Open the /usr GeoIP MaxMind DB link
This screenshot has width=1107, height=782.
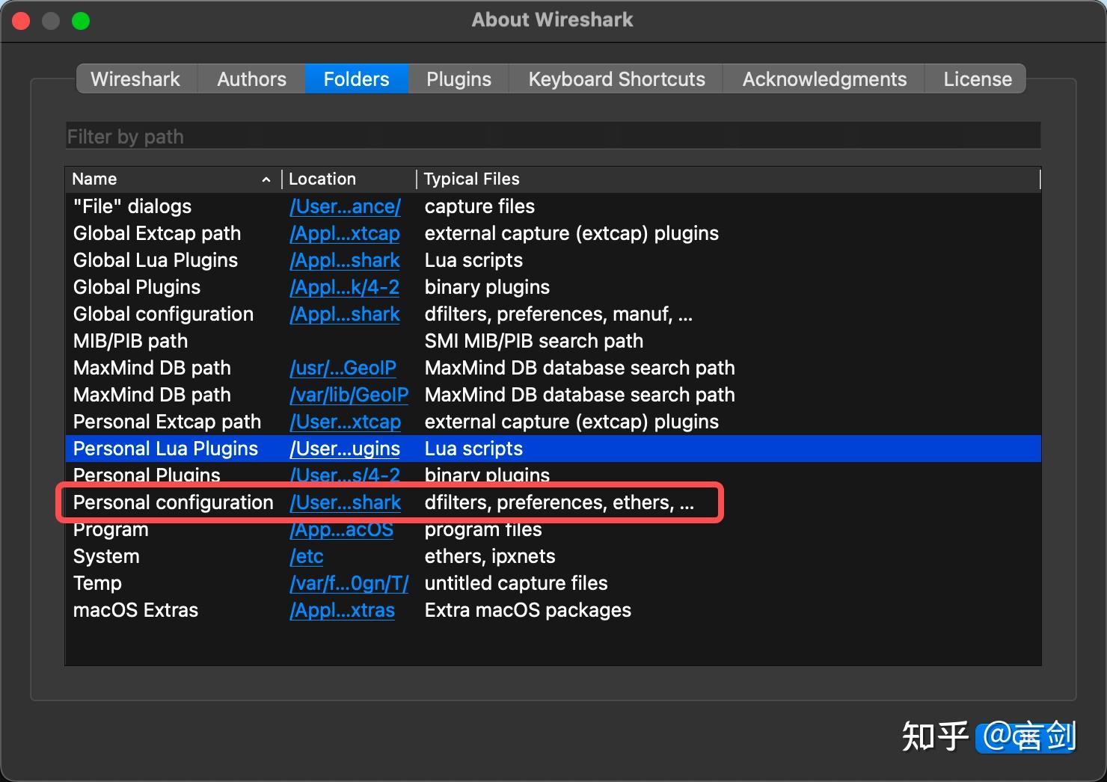click(343, 368)
